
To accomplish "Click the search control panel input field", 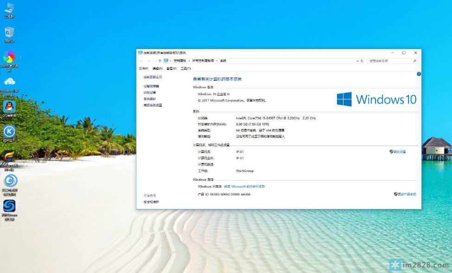I will pyautogui.click(x=389, y=61).
